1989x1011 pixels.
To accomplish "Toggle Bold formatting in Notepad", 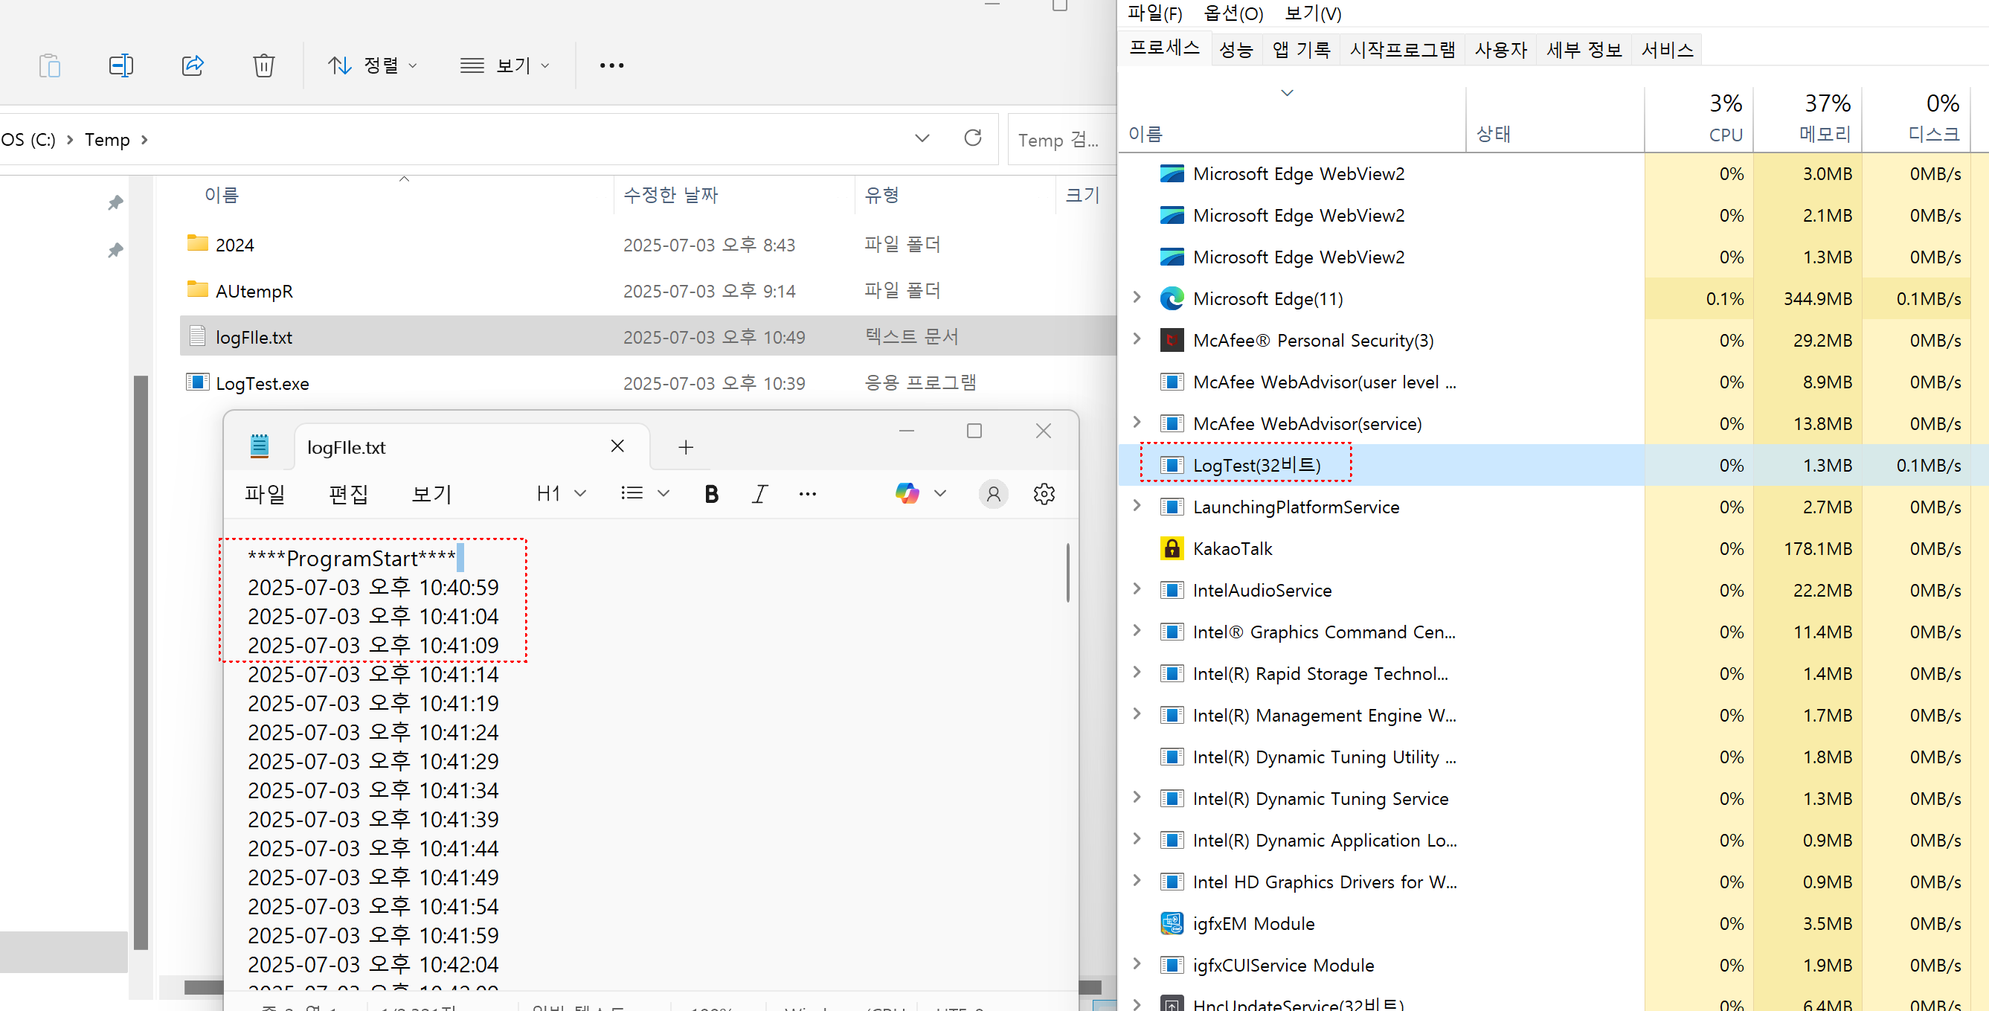I will pyautogui.click(x=711, y=493).
